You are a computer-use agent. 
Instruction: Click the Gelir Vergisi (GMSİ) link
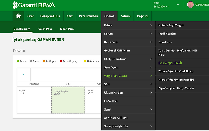pos(170,63)
